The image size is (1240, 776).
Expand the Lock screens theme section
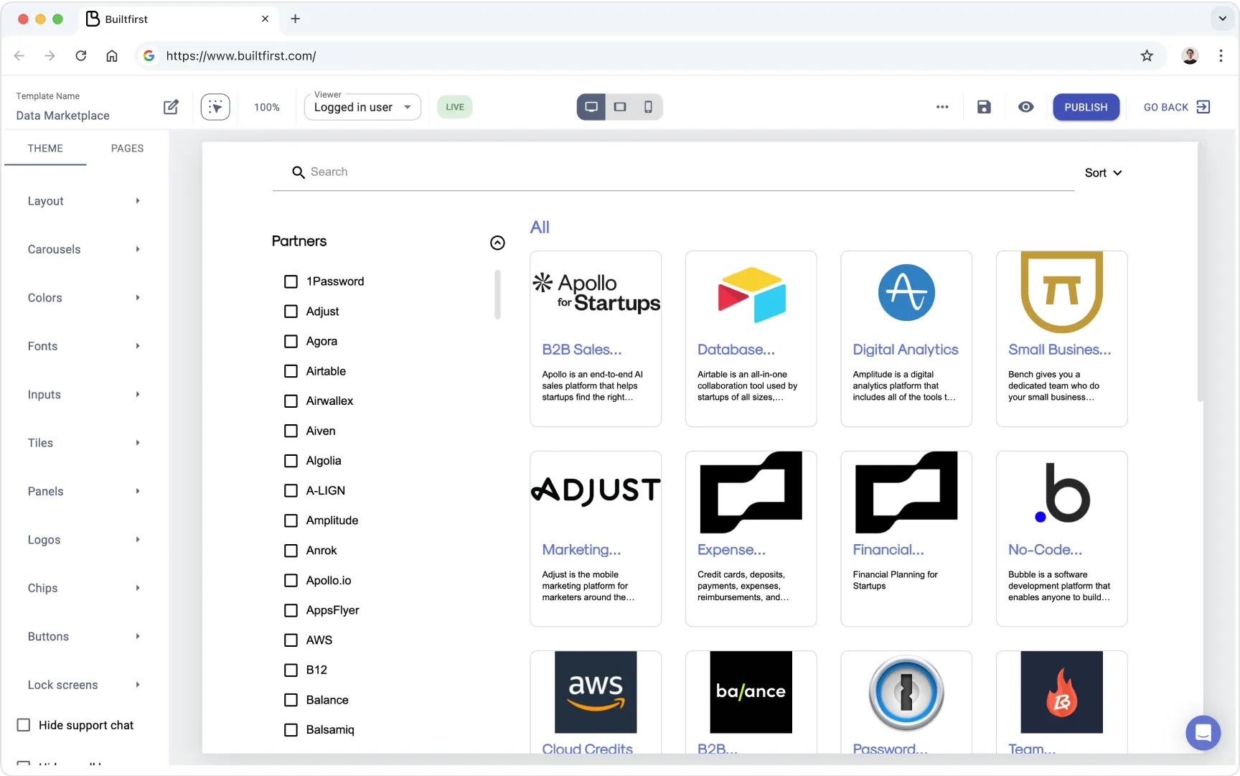point(84,685)
